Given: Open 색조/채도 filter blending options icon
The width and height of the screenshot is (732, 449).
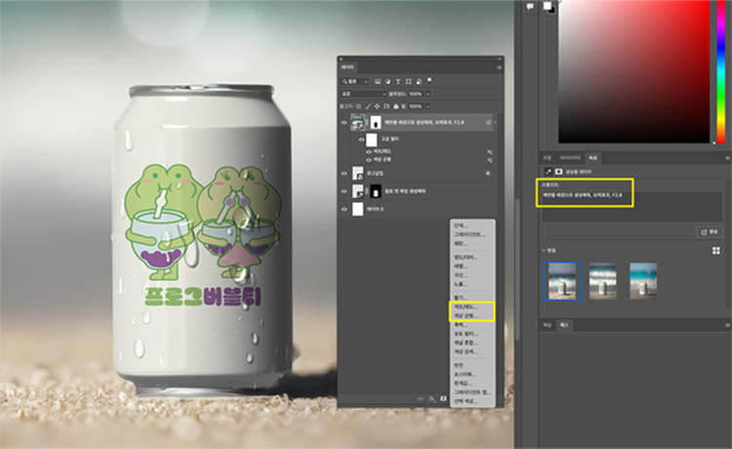Looking at the screenshot, I should point(490,152).
